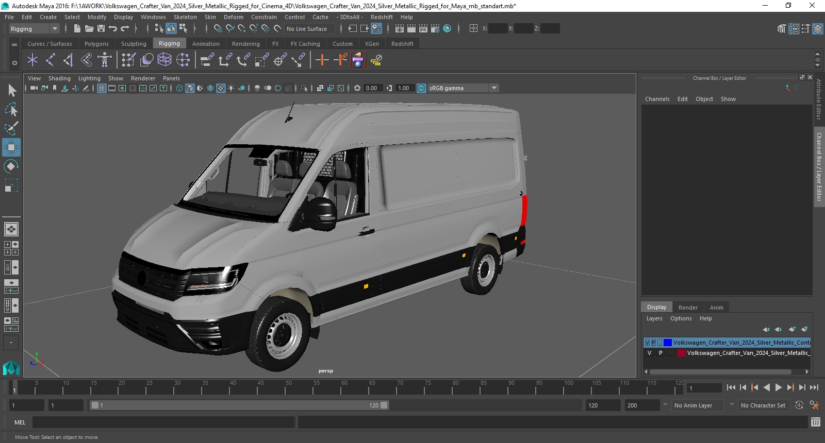Play animation forwards
This screenshot has width=825, height=443.
pos(779,388)
